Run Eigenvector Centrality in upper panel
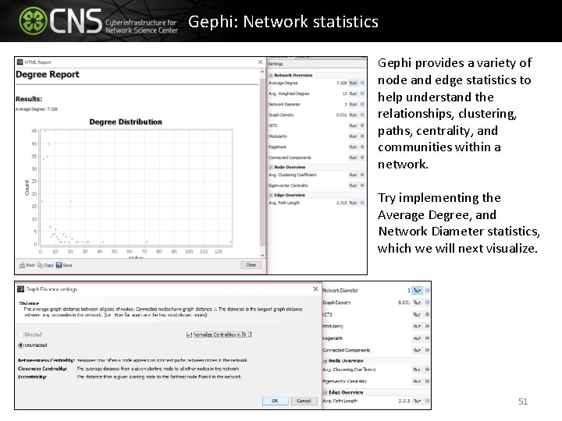Viewport: 562px width, 421px height. pos(353,186)
